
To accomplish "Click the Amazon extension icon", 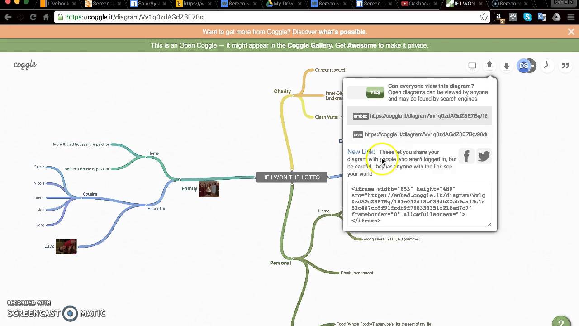I will pyautogui.click(x=499, y=17).
